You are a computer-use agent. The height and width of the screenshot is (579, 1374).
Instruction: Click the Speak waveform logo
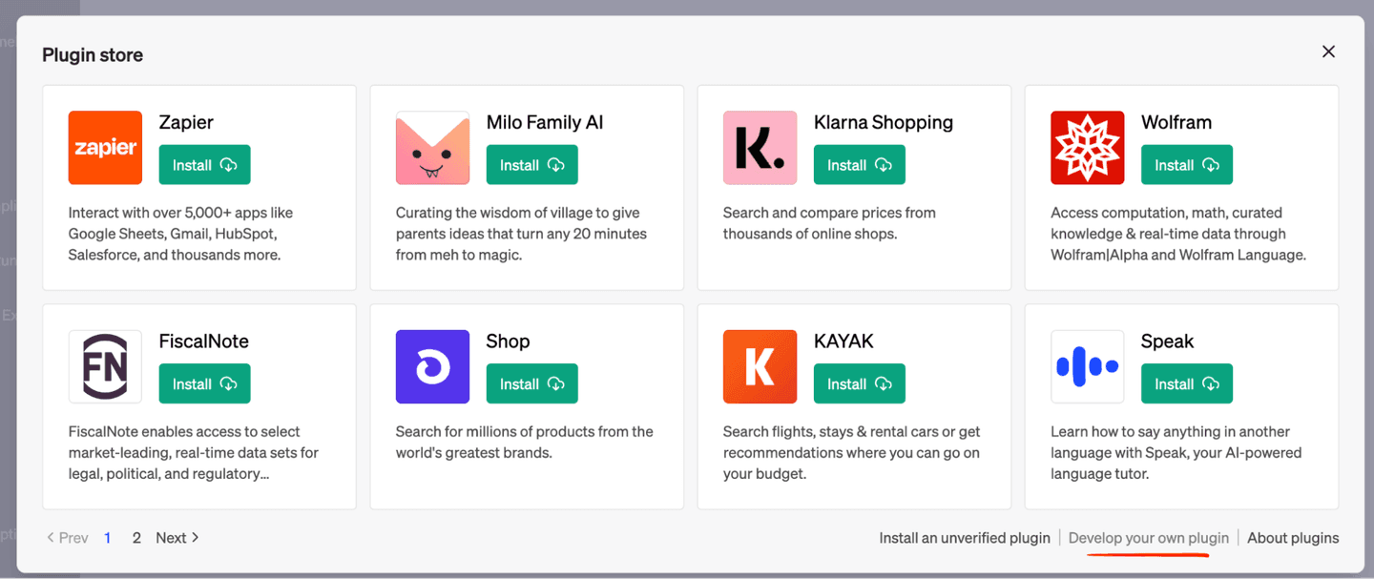[x=1087, y=366]
